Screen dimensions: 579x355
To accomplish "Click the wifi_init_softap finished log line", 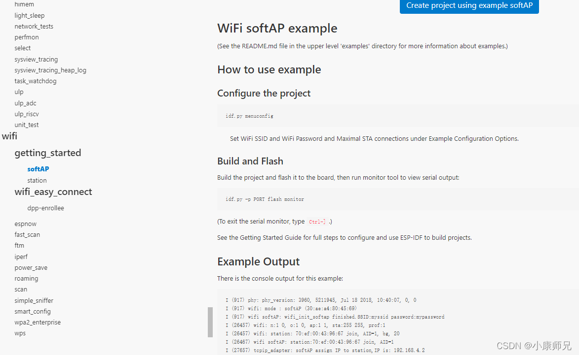I will (335, 317).
